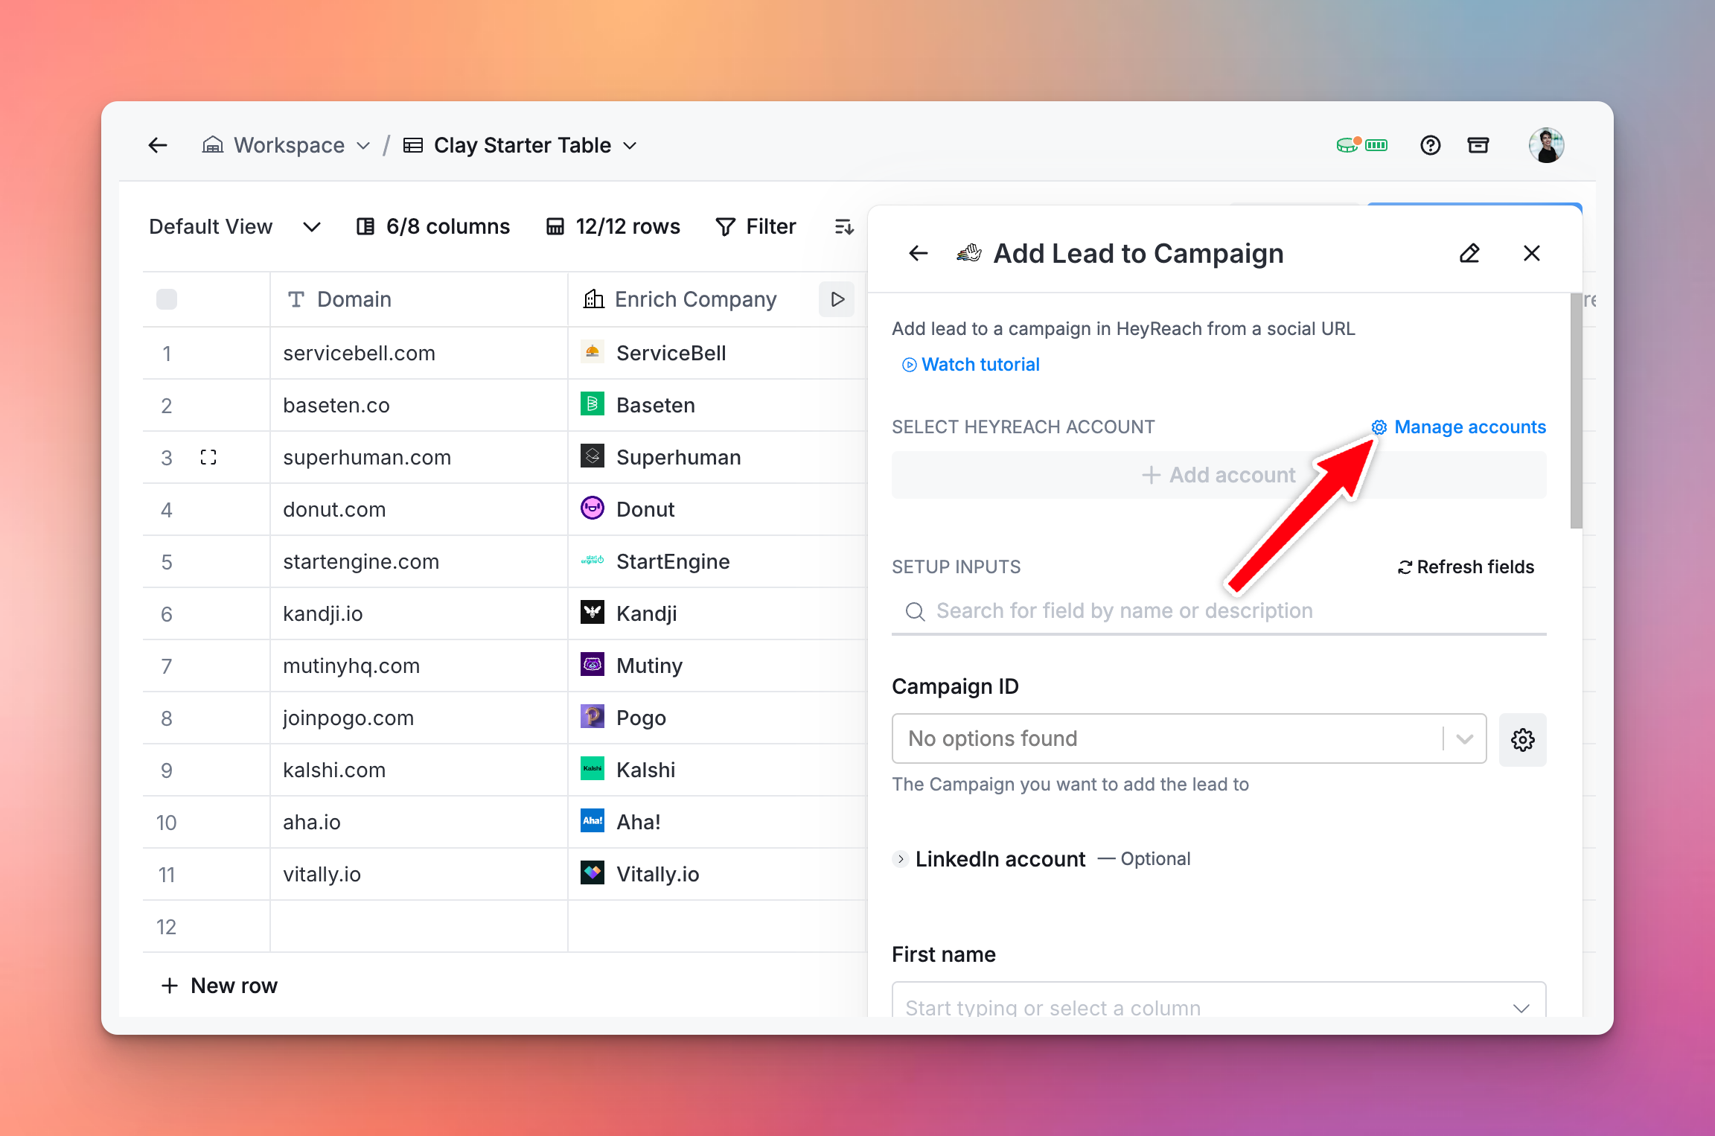This screenshot has width=1715, height=1136.
Task: Select the servicebell.com domain cell
Action: pyautogui.click(x=418, y=353)
